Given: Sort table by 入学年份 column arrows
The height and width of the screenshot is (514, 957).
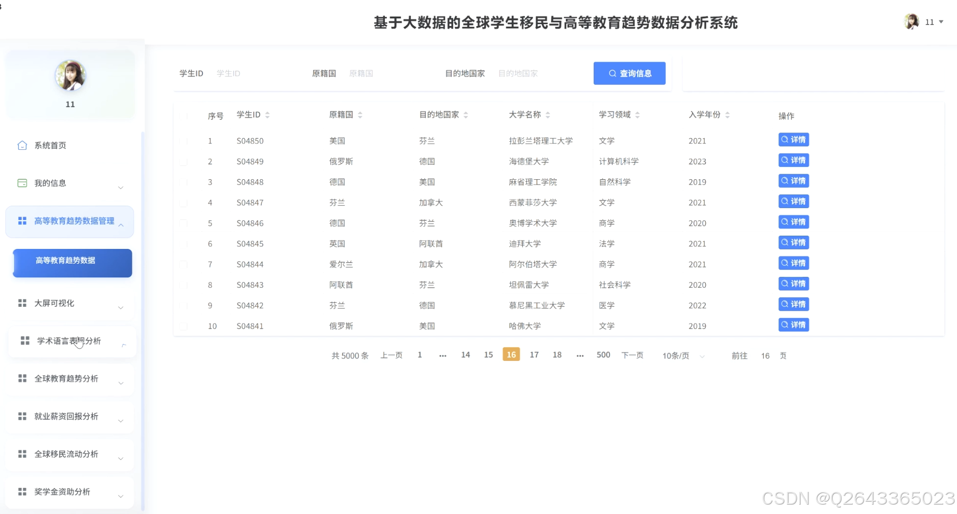Looking at the screenshot, I should (727, 115).
